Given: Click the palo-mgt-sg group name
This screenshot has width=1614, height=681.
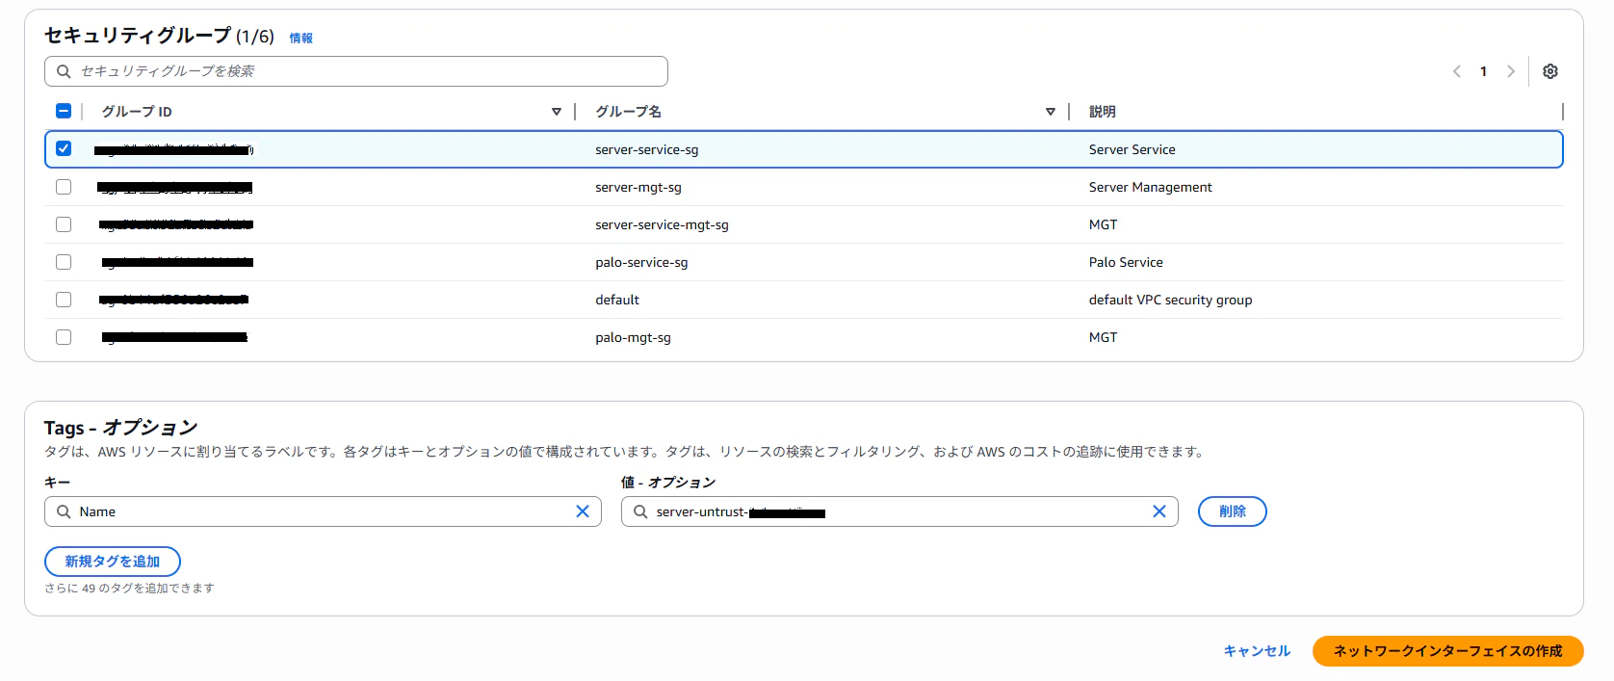Looking at the screenshot, I should (x=633, y=337).
